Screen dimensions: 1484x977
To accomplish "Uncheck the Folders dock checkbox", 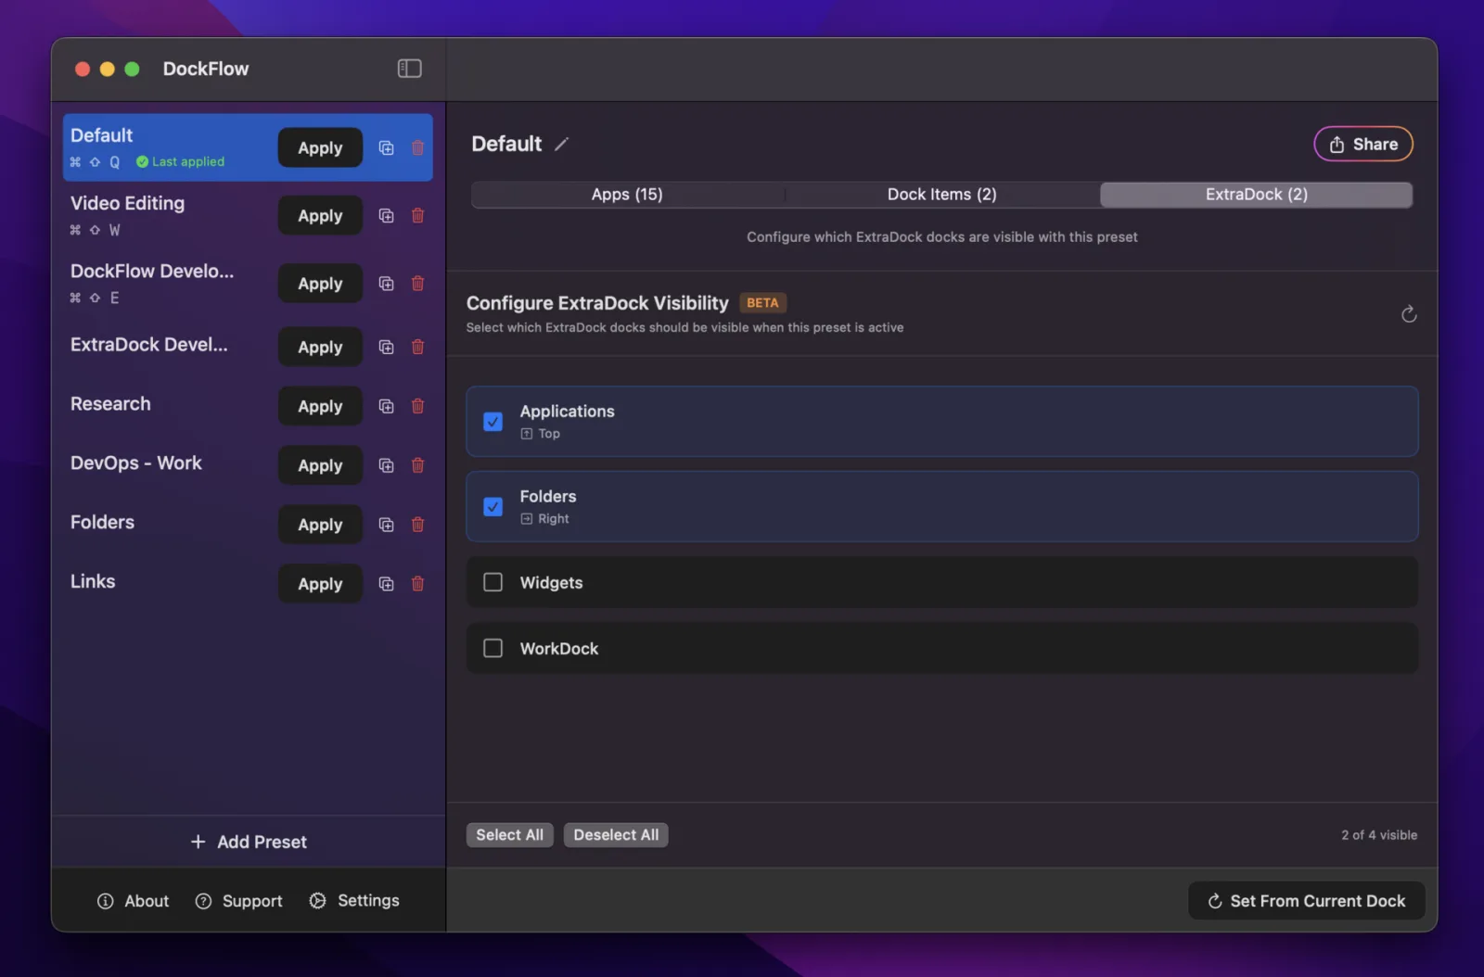I will coord(493,507).
